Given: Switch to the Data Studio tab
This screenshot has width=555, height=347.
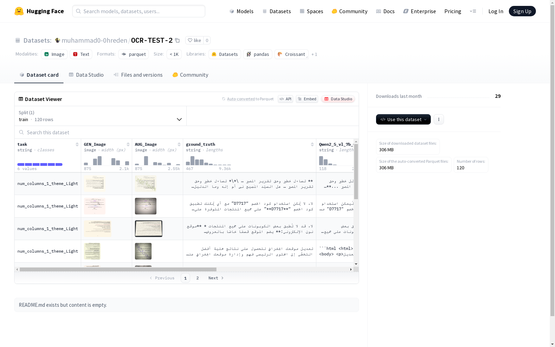Looking at the screenshot, I should point(86,75).
